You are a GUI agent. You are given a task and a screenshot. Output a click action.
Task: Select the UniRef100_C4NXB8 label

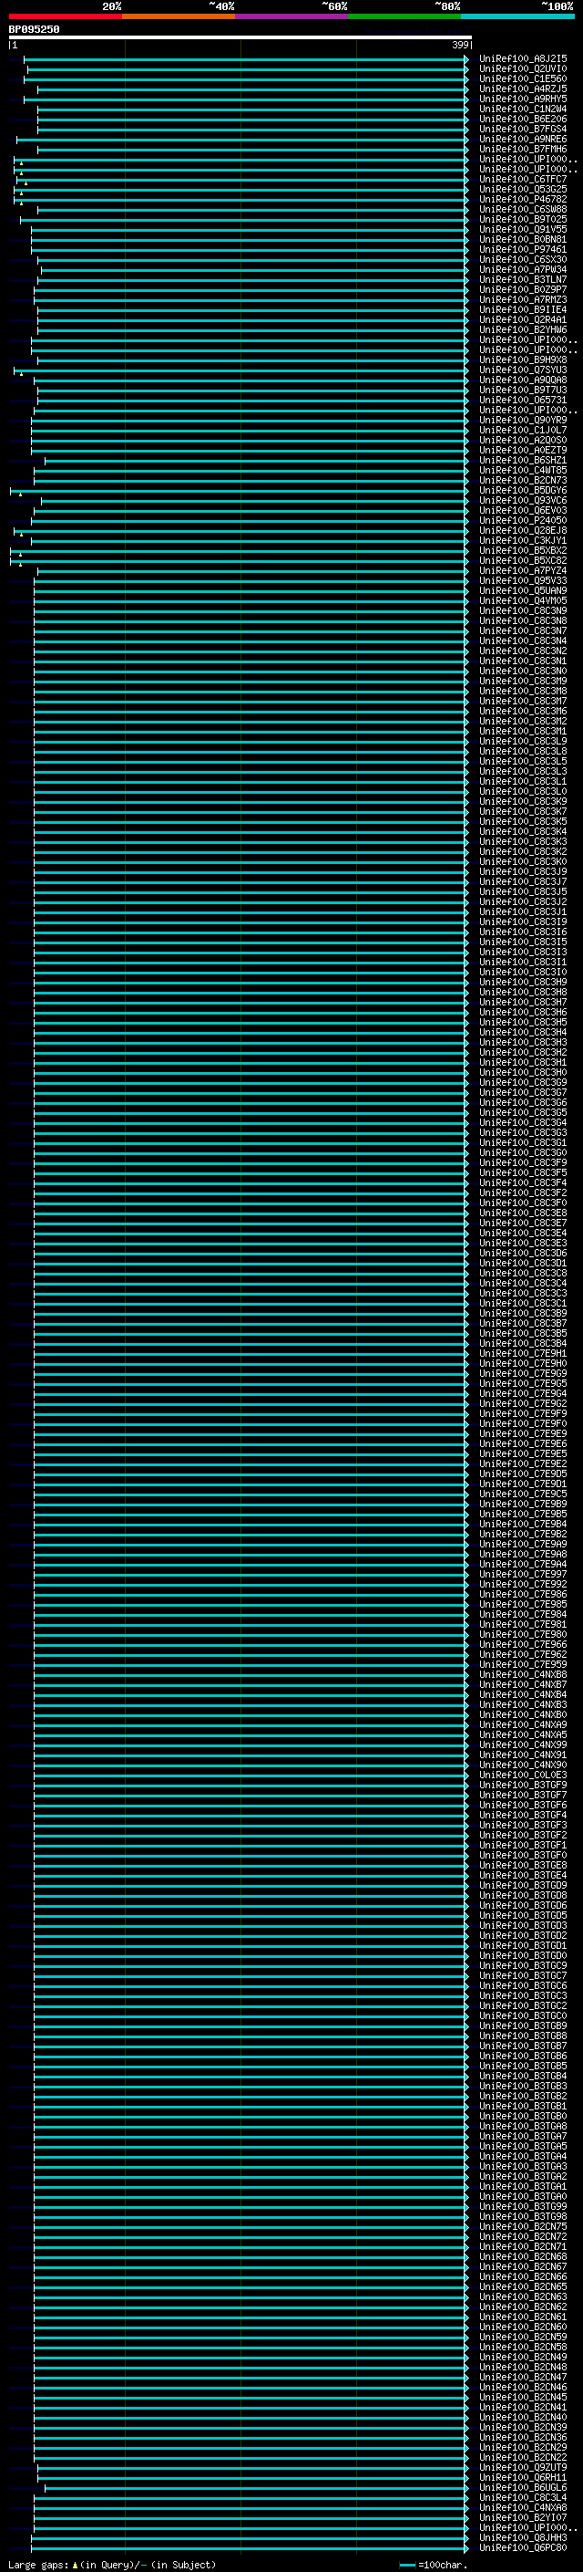[523, 1675]
